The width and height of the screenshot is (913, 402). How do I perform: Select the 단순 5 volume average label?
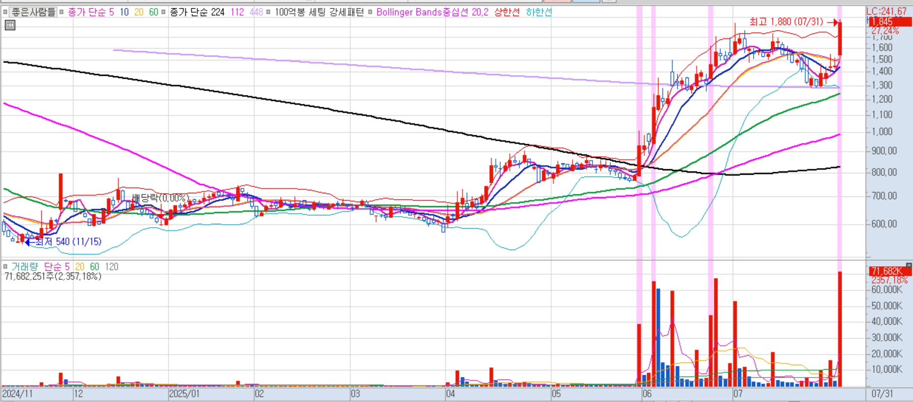[57, 267]
